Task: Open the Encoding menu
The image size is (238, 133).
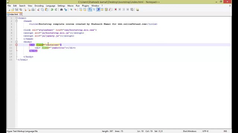Action: [x=39, y=6]
